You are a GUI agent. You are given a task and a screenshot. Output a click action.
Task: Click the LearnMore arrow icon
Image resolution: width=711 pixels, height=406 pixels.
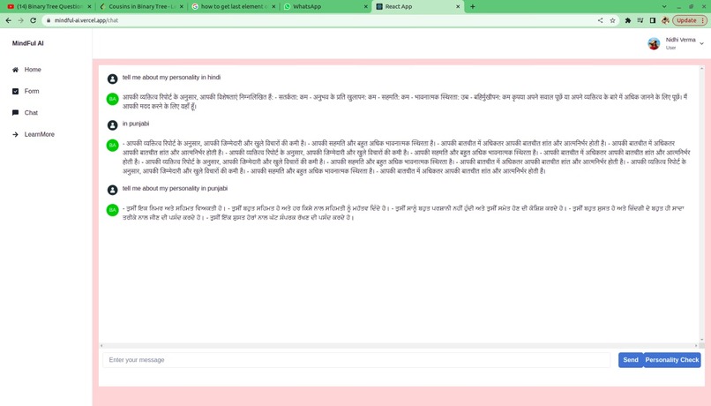15,134
